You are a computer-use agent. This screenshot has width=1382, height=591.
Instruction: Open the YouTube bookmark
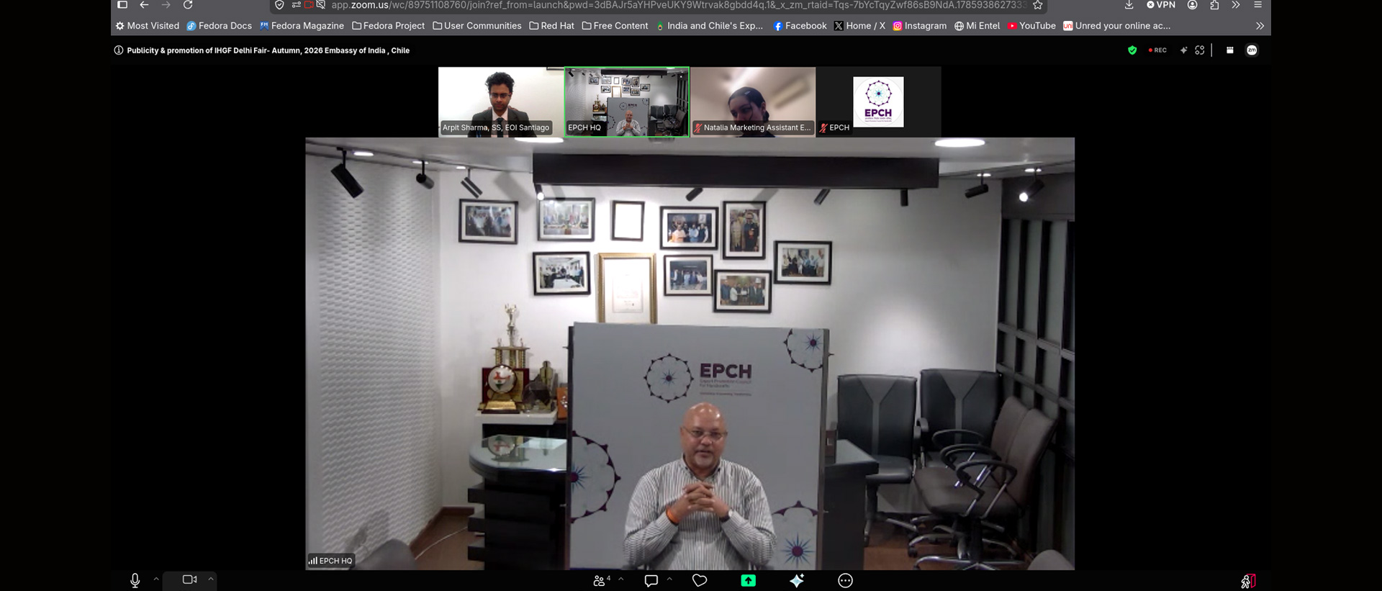point(1032,26)
